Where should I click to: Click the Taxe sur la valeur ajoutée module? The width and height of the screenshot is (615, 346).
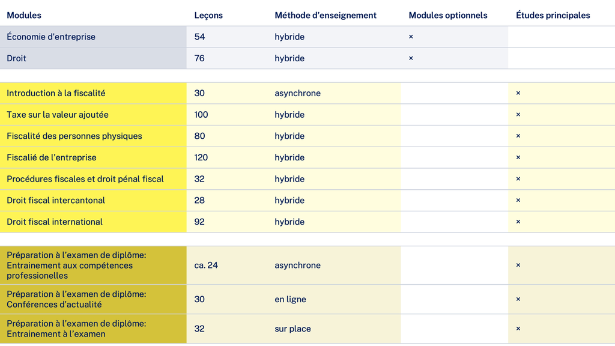[x=58, y=115]
